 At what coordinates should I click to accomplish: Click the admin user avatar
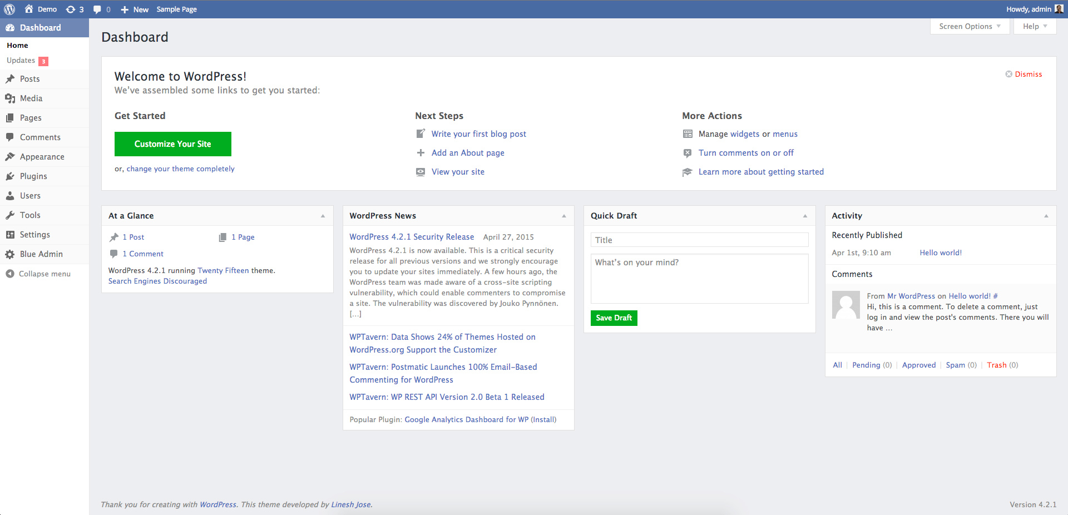1059,9
